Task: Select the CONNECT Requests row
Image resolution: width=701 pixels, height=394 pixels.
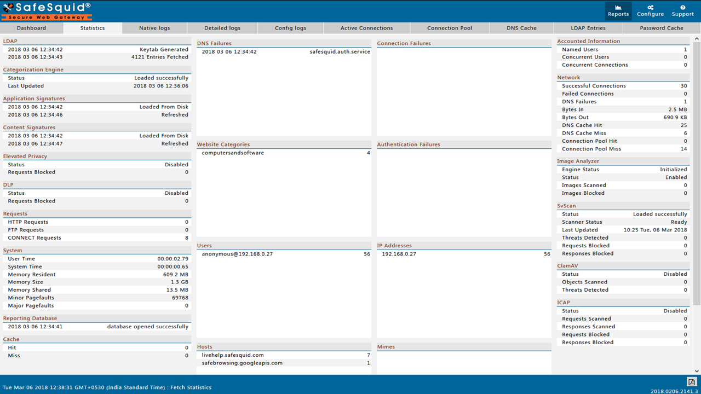Action: click(x=97, y=238)
